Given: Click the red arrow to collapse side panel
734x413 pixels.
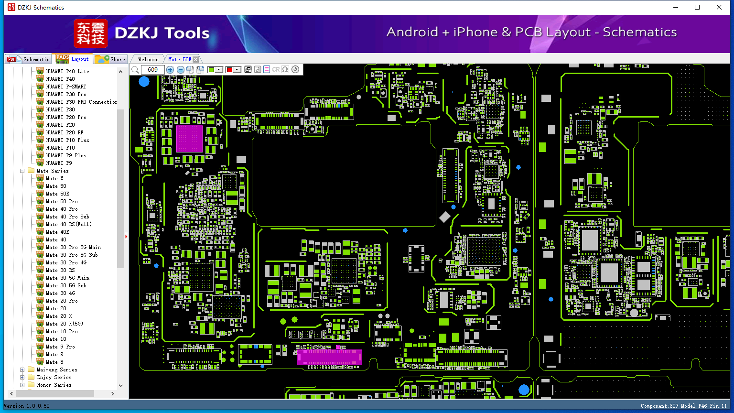Looking at the screenshot, I should point(126,236).
